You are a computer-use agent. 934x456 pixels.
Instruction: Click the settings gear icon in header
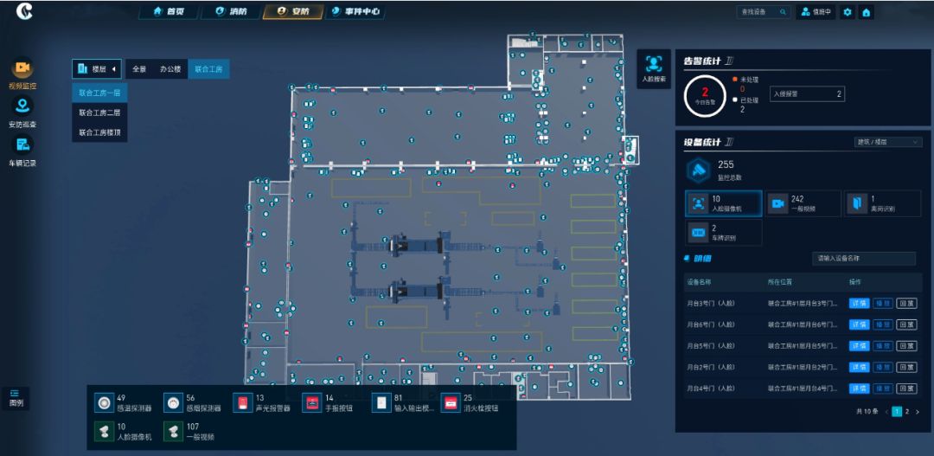(848, 12)
